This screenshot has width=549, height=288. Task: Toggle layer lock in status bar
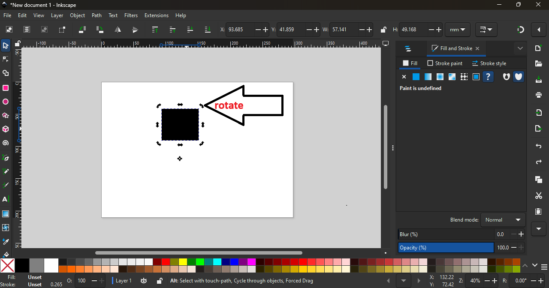coord(159,281)
